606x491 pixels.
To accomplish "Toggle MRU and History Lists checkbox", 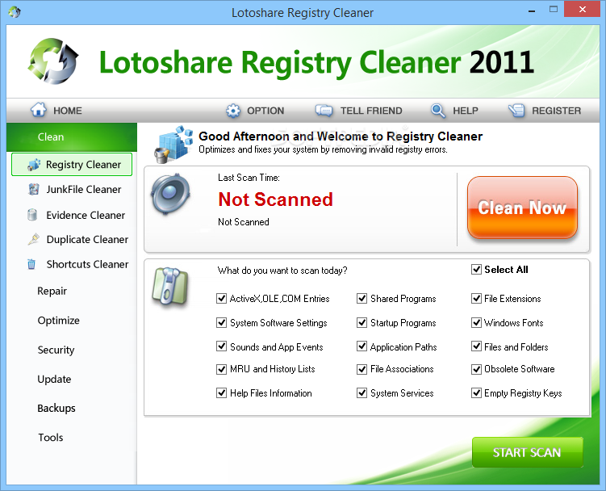I will [x=221, y=369].
